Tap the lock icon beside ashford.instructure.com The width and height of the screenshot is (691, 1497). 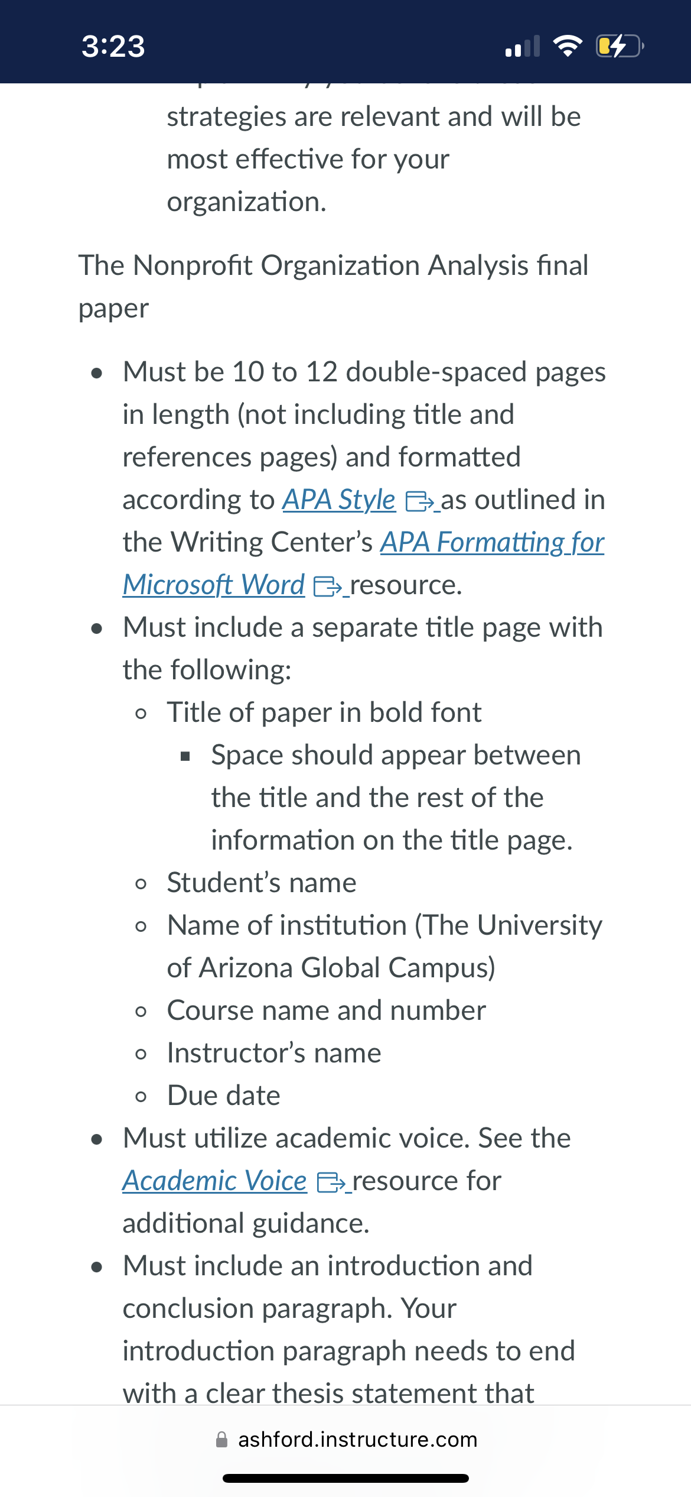point(222,1440)
